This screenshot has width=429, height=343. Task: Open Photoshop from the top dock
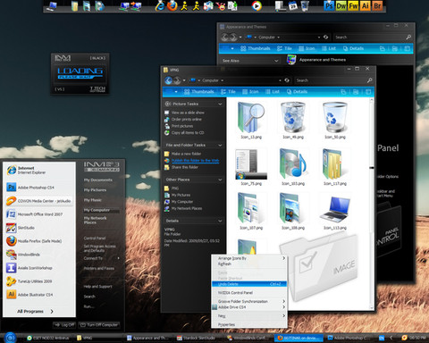point(329,5)
